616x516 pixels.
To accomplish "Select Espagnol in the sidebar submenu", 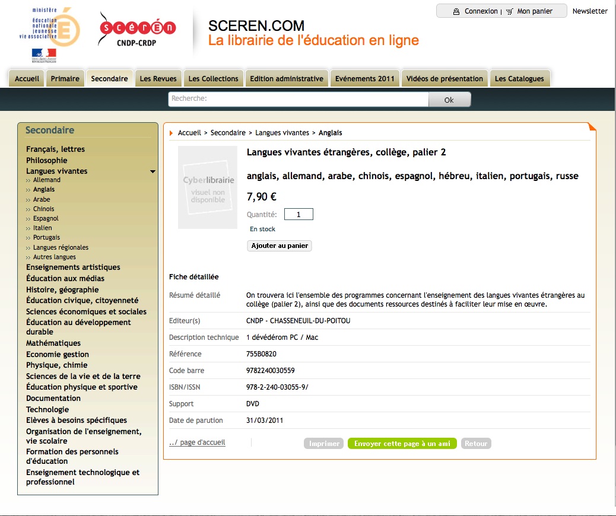I will coord(46,218).
